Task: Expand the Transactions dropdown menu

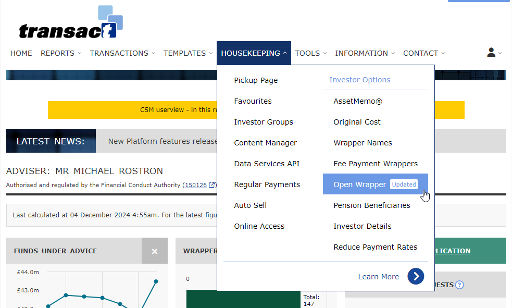Action: coord(122,53)
